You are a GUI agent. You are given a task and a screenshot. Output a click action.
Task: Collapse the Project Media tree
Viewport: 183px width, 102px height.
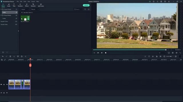point(1,9)
